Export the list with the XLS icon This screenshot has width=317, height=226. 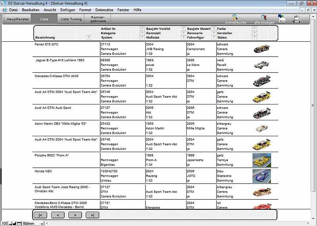point(282,18)
